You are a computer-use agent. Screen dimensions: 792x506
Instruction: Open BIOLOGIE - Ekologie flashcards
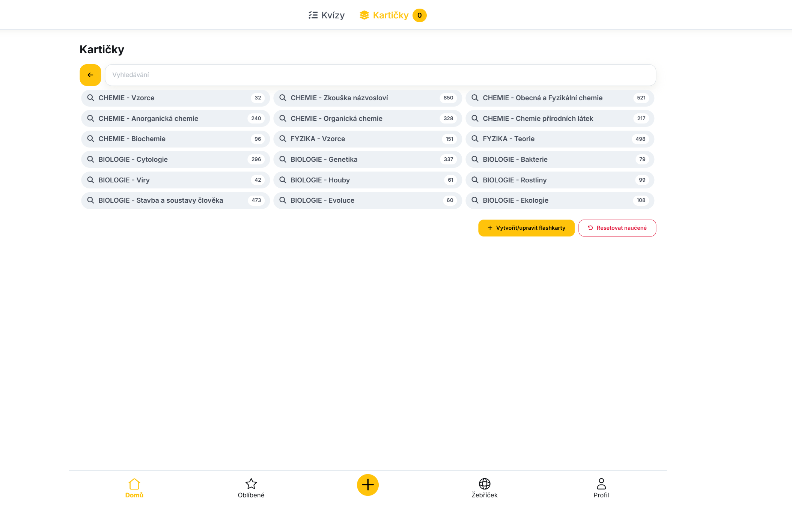[560, 200]
